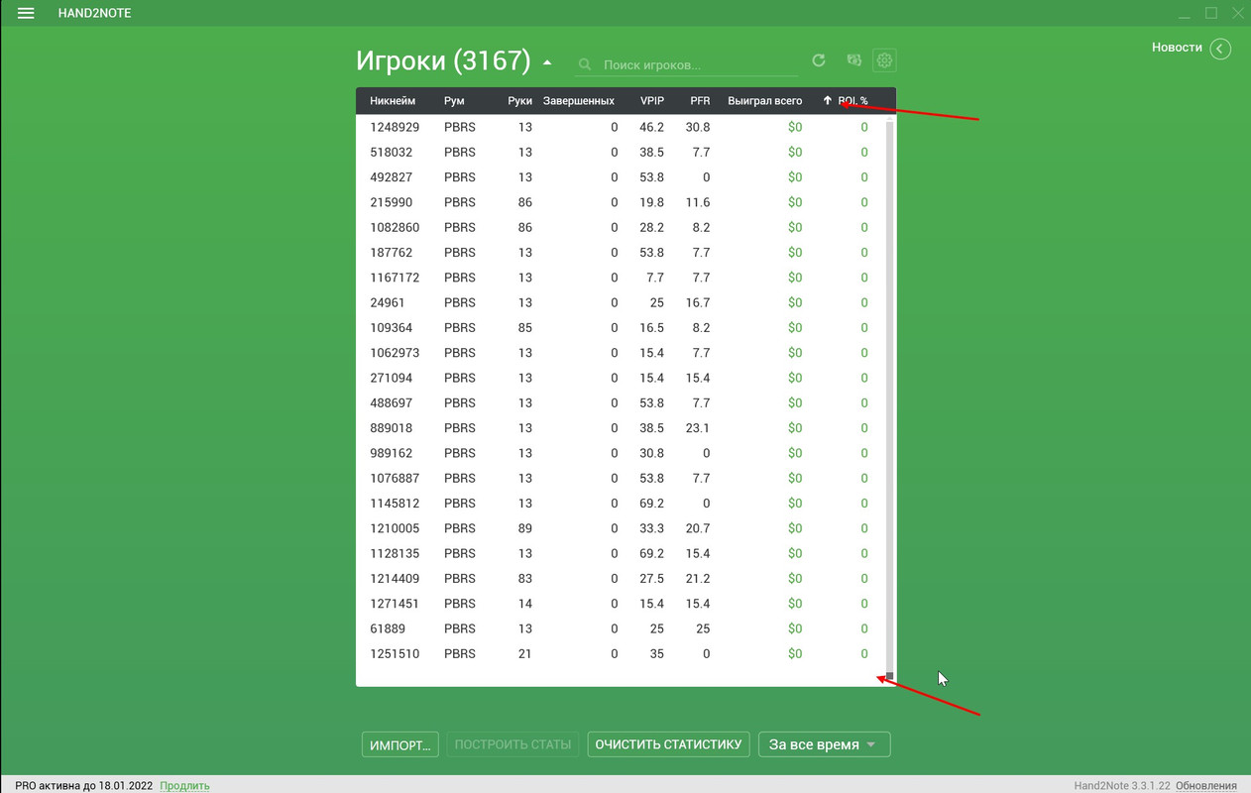Select player 215990 row

pyautogui.click(x=620, y=202)
